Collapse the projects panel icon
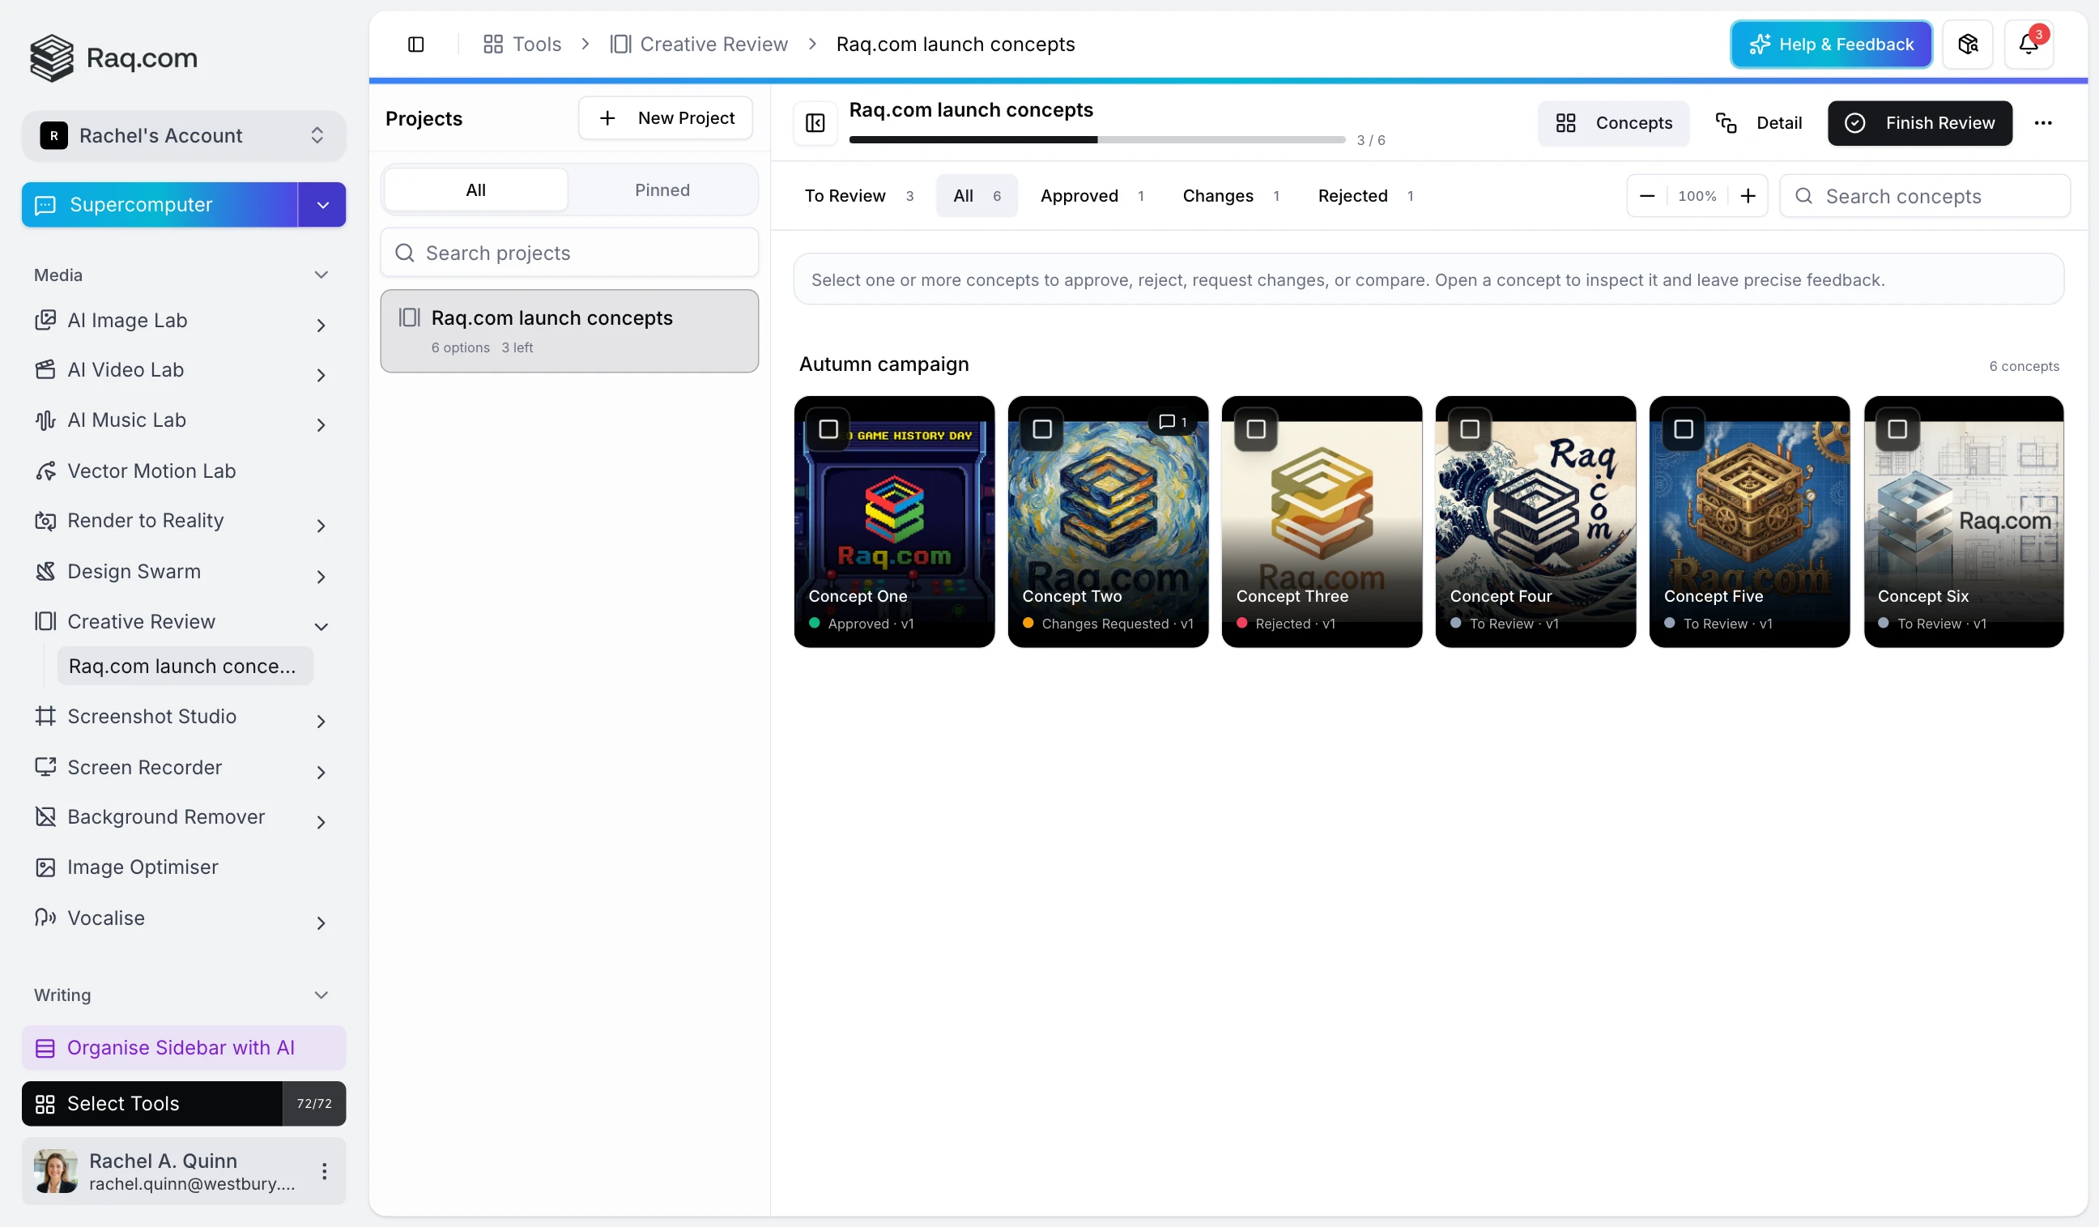The image size is (2099, 1227). (x=815, y=123)
